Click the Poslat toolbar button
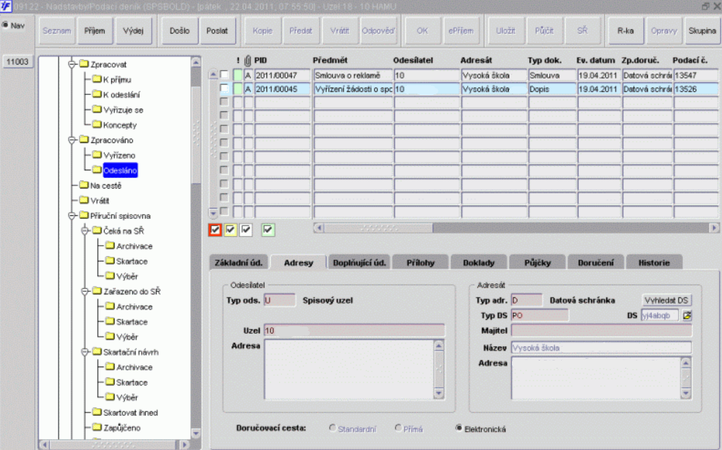Screen dimensions: 722x450 (217, 31)
